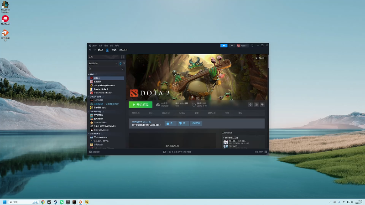Viewport: 365px width, 205px height.
Task: Open the View menu next to Steam menu
Action: [100, 46]
